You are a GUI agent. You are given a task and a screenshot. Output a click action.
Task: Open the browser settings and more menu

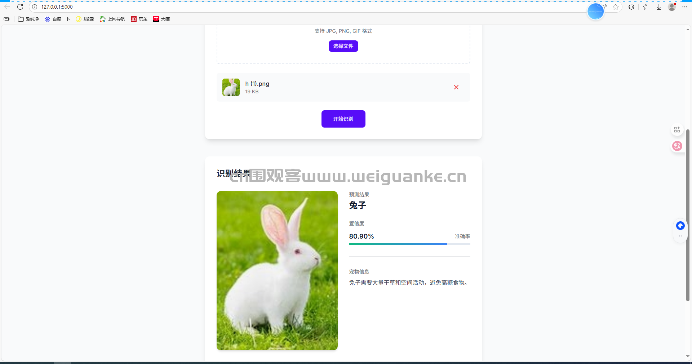point(685,7)
